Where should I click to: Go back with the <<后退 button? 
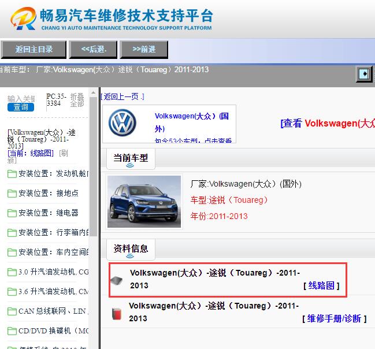93,50
